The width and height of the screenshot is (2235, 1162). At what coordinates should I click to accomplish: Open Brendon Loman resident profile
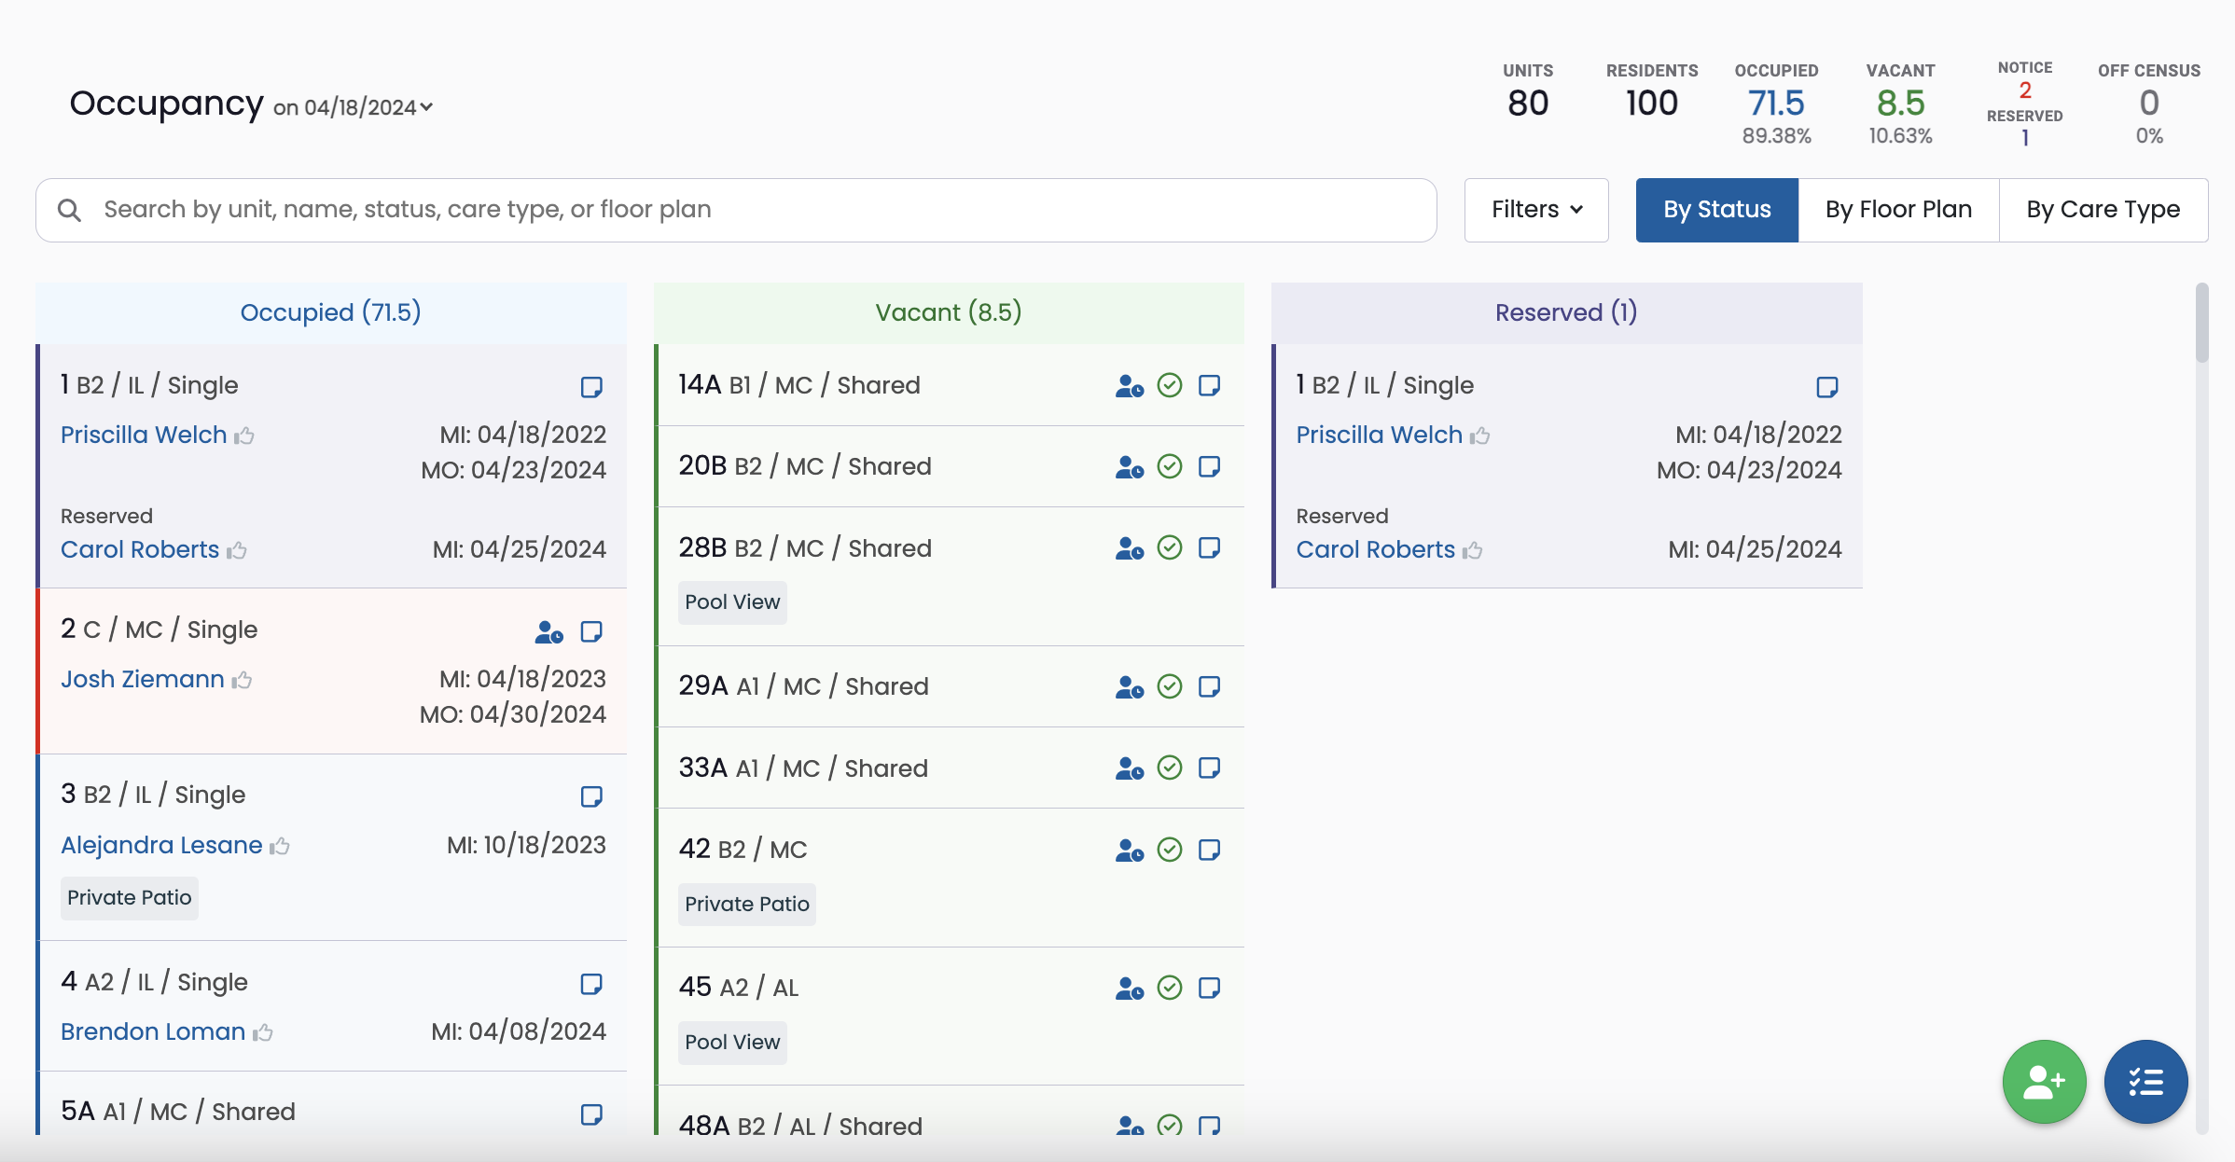(153, 1031)
